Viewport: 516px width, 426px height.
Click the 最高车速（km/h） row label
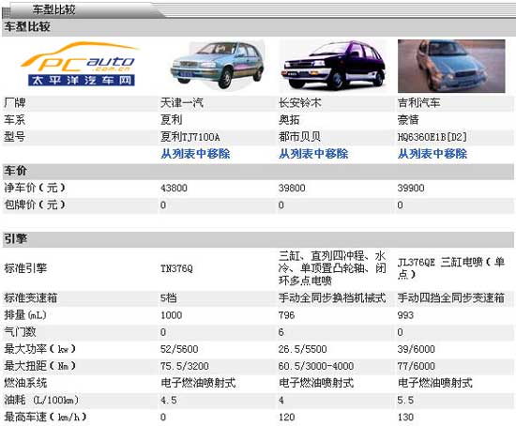(x=45, y=418)
